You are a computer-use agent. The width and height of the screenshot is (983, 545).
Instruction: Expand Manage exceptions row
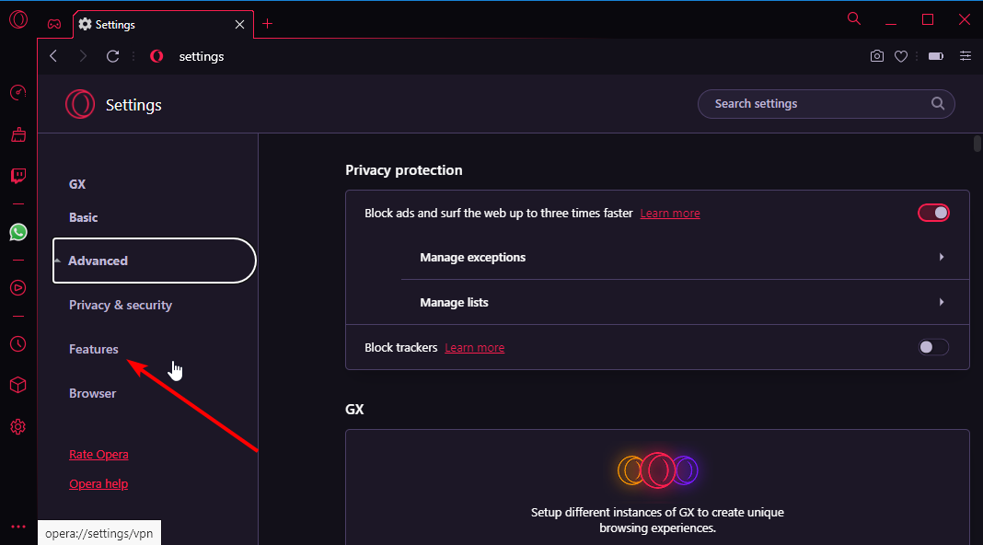[685, 257]
